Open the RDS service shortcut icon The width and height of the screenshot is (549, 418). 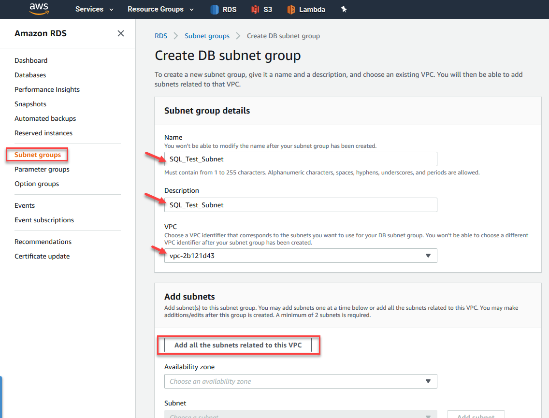(215, 9)
